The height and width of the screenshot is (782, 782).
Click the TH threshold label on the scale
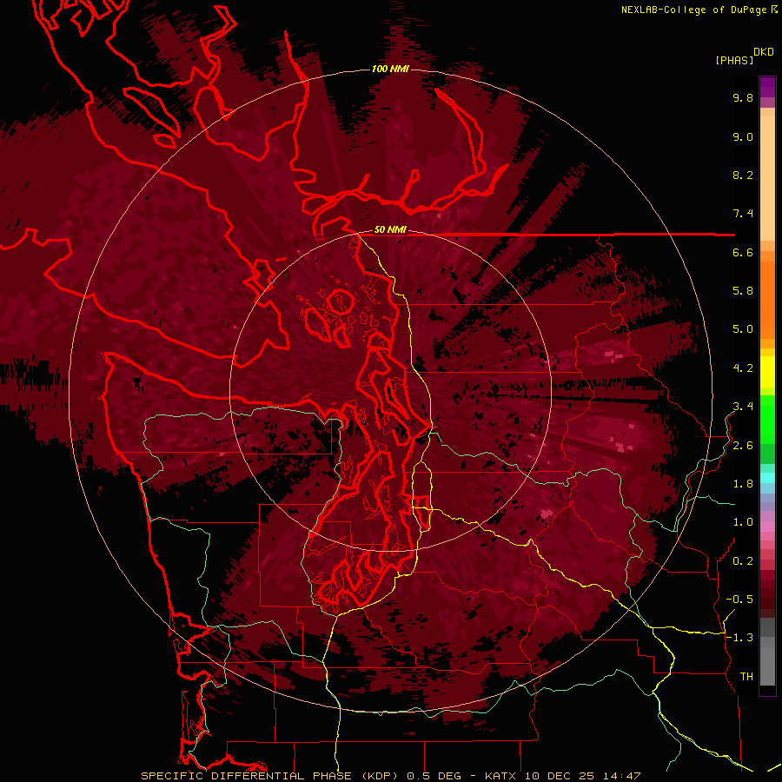(746, 677)
